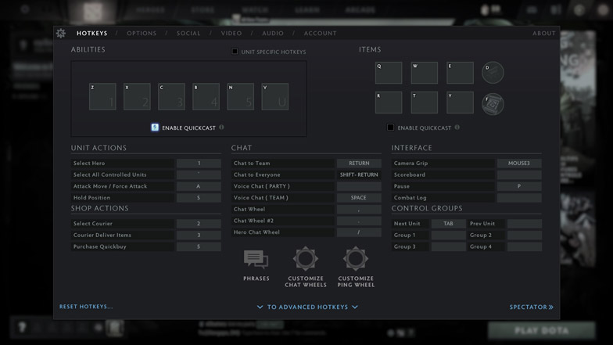Select item slot W

click(424, 72)
